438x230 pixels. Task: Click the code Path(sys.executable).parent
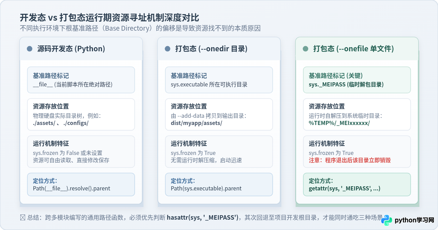206,188
